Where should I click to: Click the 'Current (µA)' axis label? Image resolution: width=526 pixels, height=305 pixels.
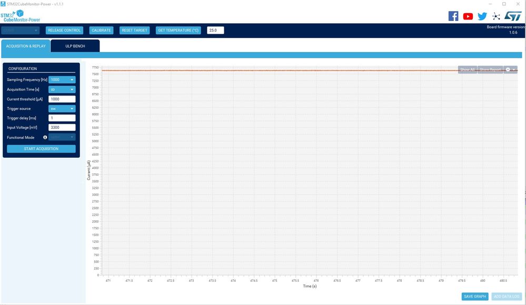[88, 170]
